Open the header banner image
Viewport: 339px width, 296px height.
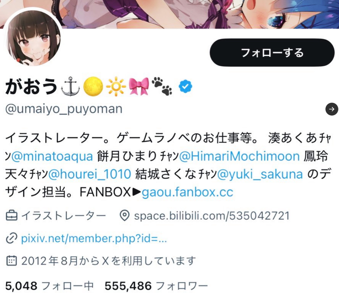click(169, 14)
